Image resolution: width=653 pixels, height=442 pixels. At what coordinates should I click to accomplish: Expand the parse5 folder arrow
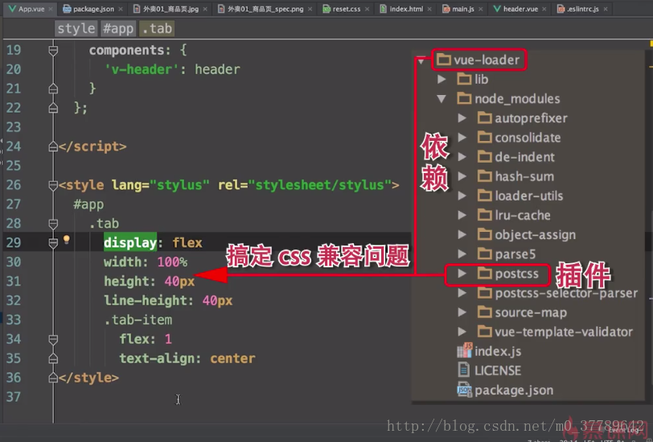(462, 254)
